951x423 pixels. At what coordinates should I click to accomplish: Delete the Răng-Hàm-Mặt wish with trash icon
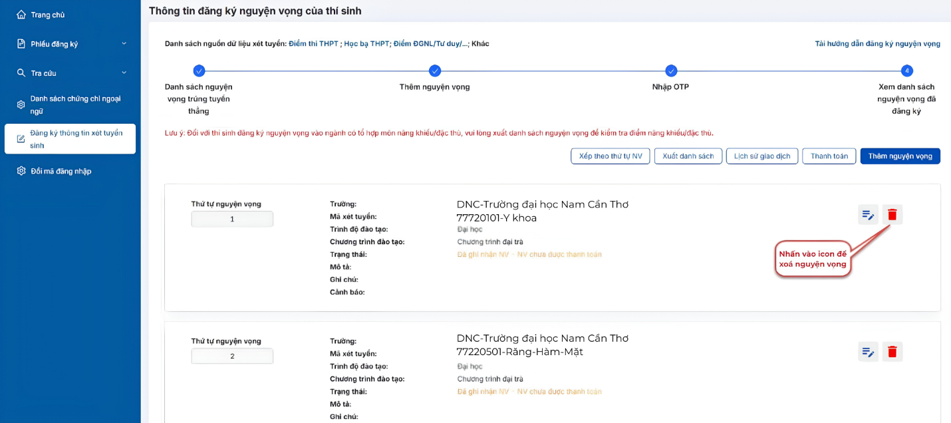(x=892, y=351)
